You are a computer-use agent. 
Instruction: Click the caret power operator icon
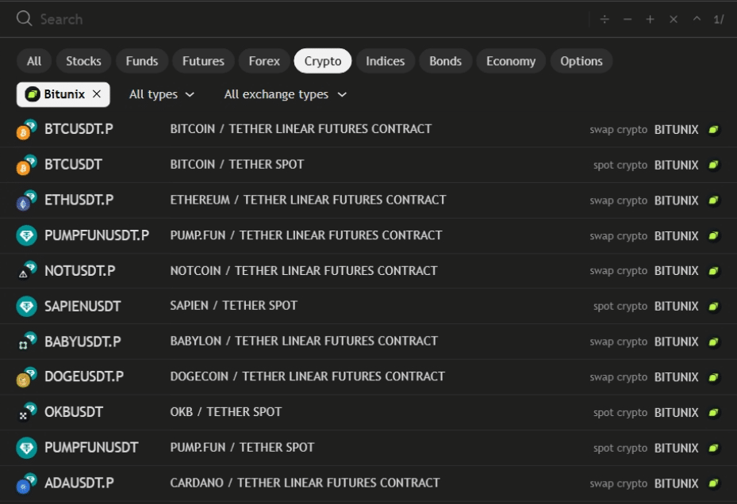tap(697, 19)
